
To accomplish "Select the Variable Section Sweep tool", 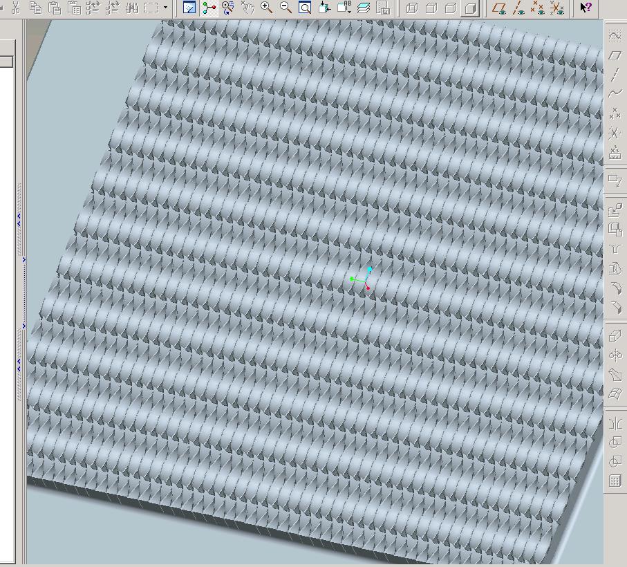I will (615, 375).
